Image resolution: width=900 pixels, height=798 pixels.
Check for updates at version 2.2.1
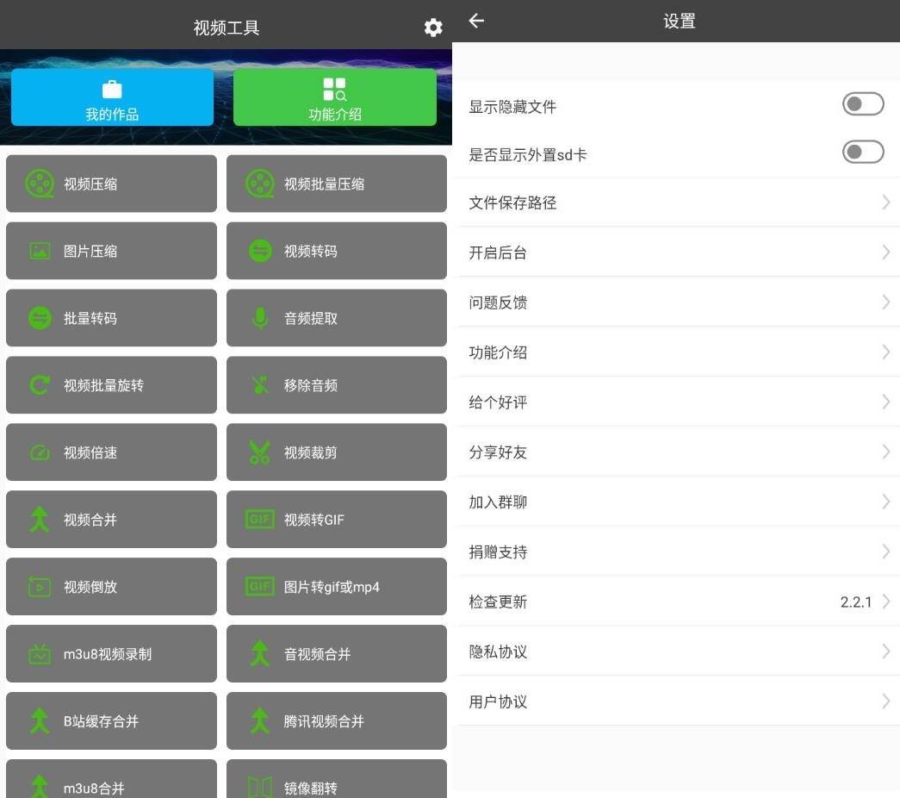(x=676, y=602)
